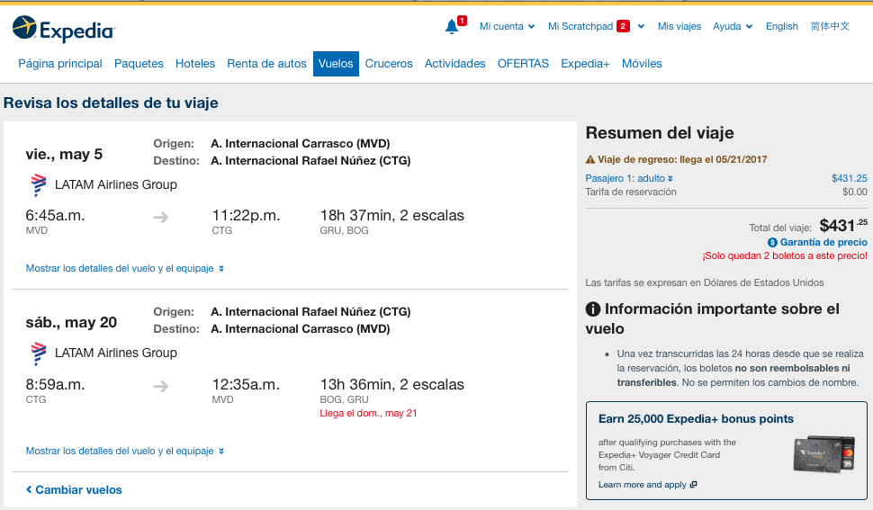Screen dimensions: 873x510
Task: Click the Total del viaje $431.25 amount
Action: 843,225
